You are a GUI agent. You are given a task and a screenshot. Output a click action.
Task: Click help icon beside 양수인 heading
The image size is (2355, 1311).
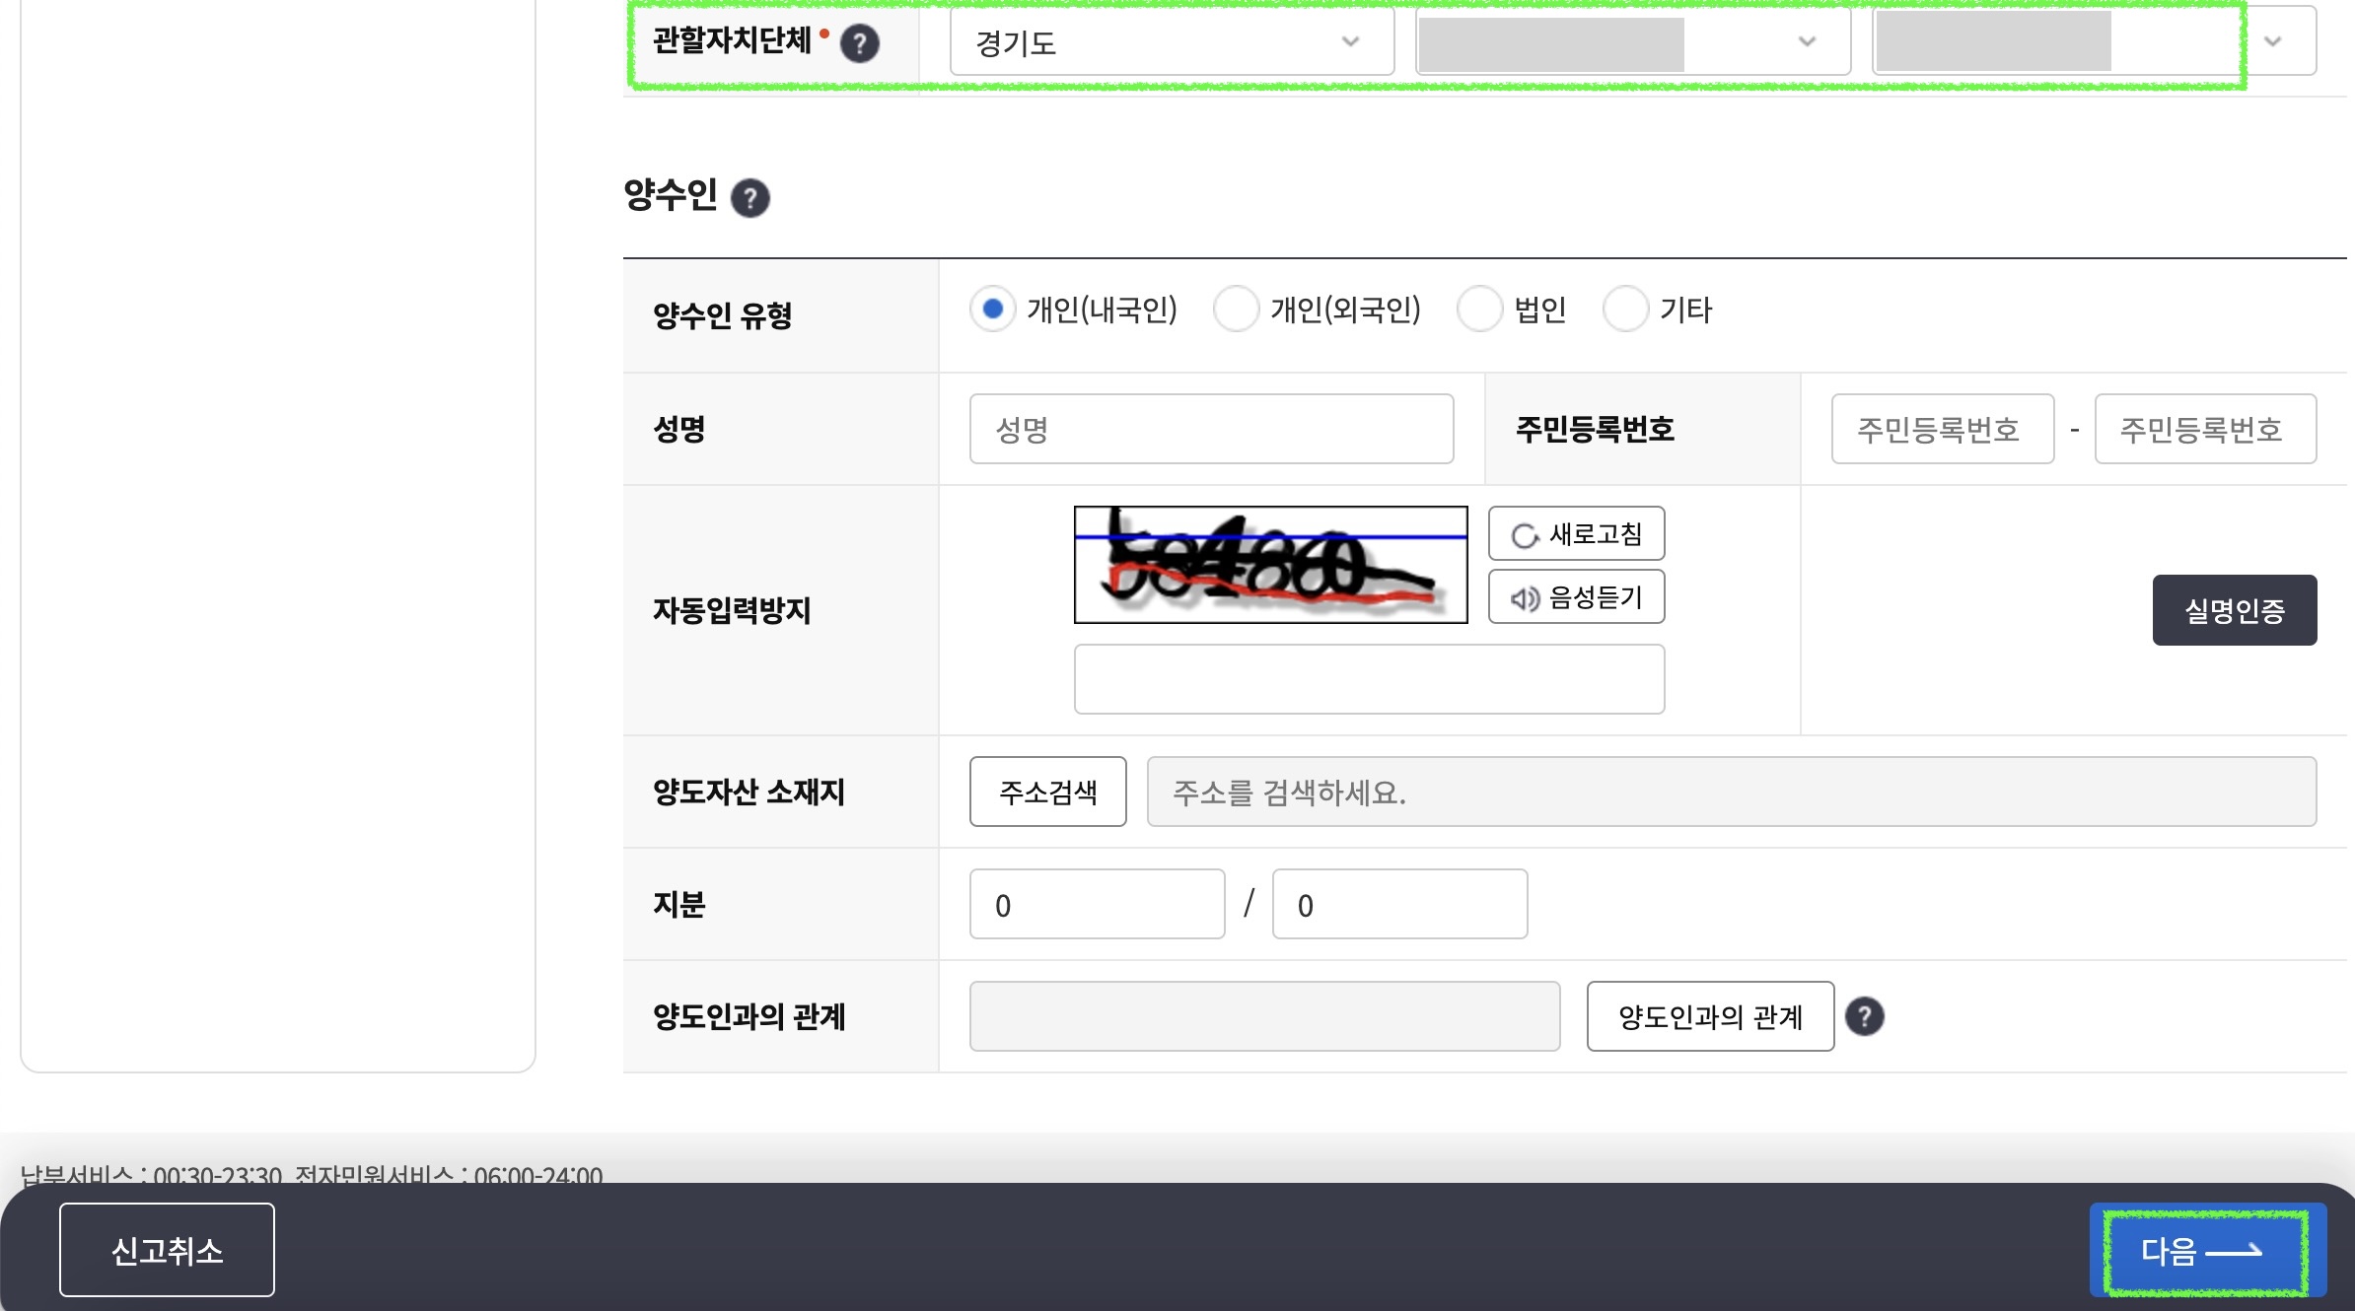tap(749, 198)
